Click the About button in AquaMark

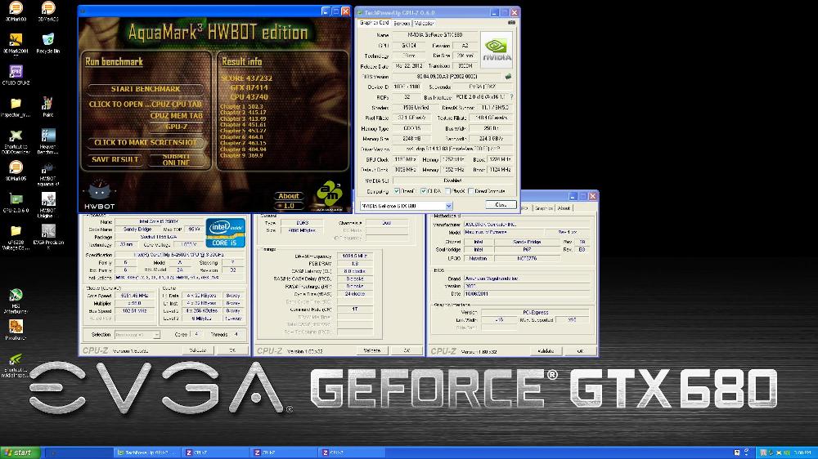(x=289, y=196)
